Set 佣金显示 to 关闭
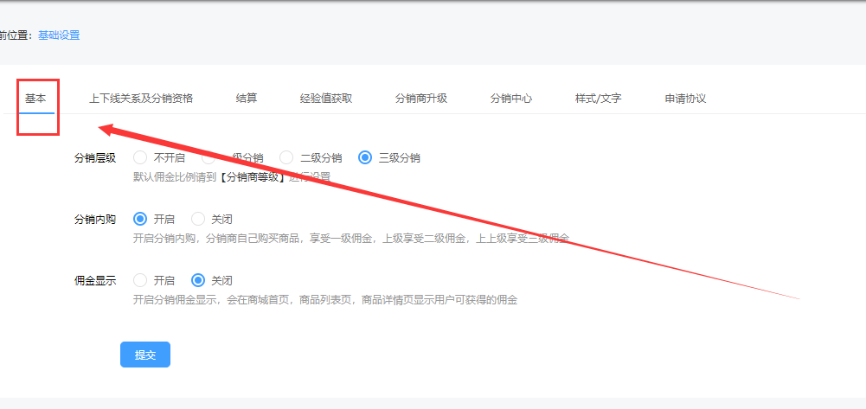 198,280
